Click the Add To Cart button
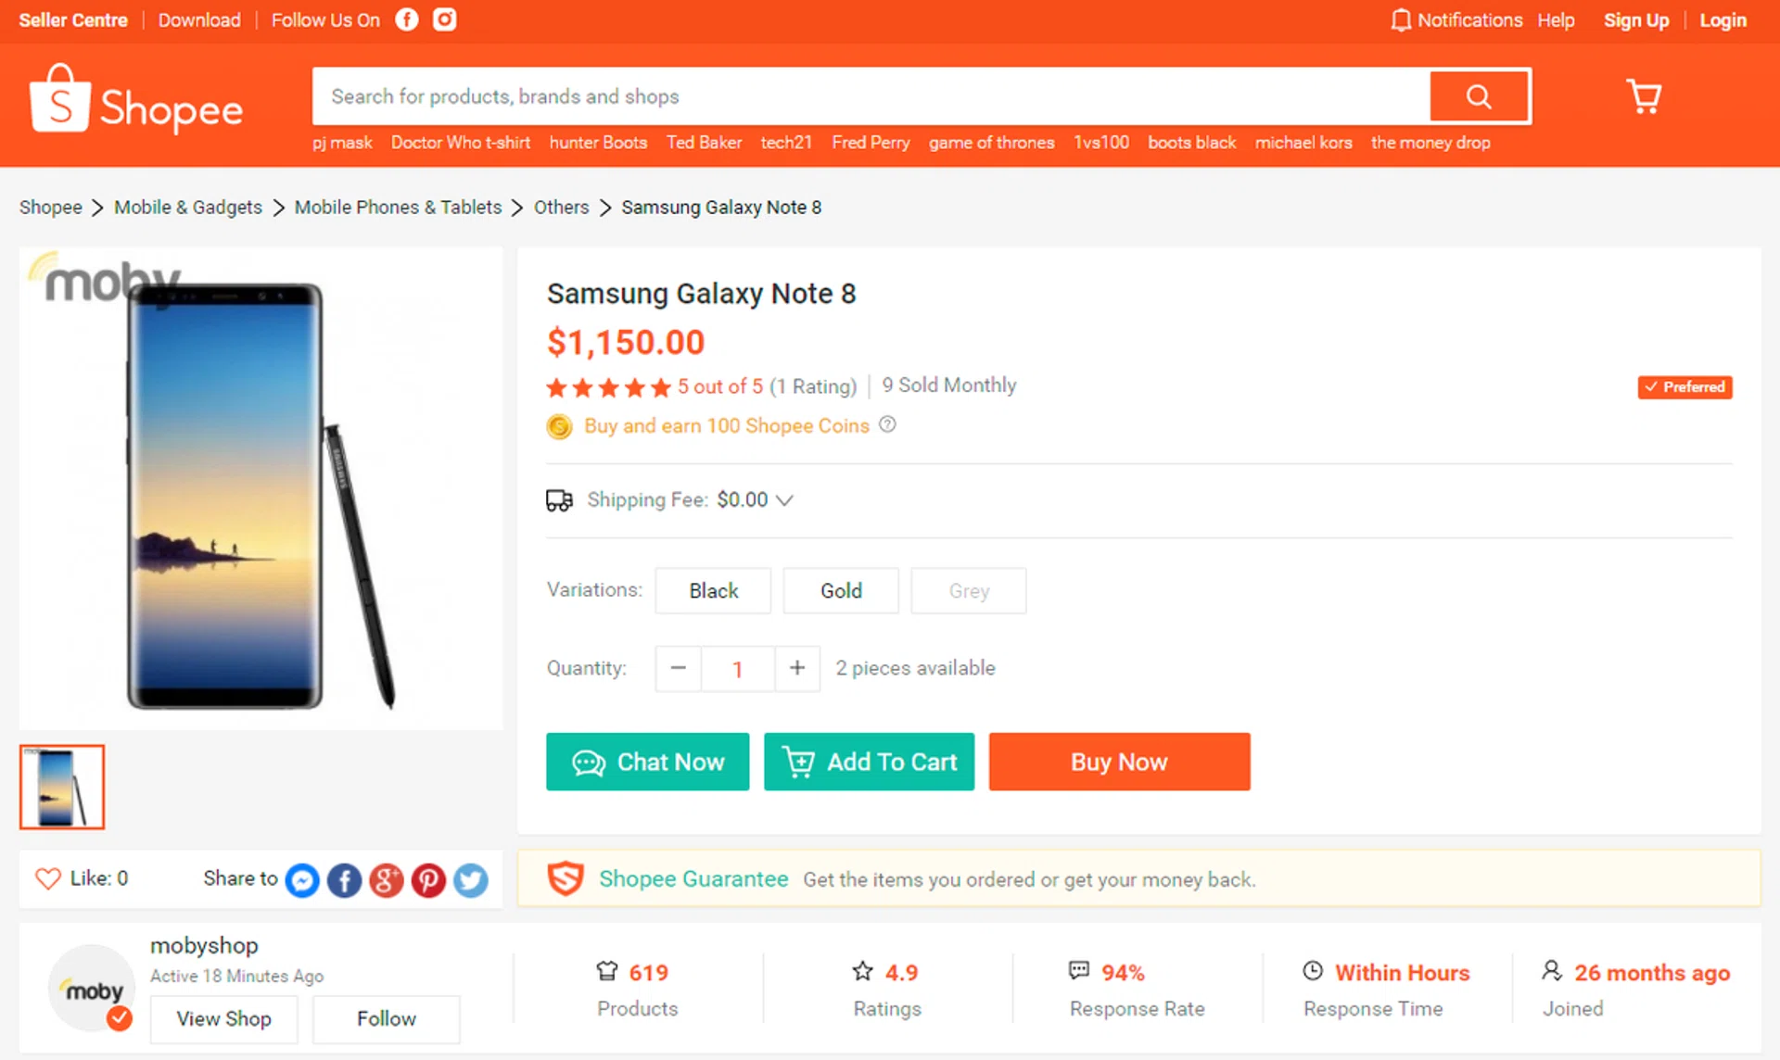 point(869,762)
